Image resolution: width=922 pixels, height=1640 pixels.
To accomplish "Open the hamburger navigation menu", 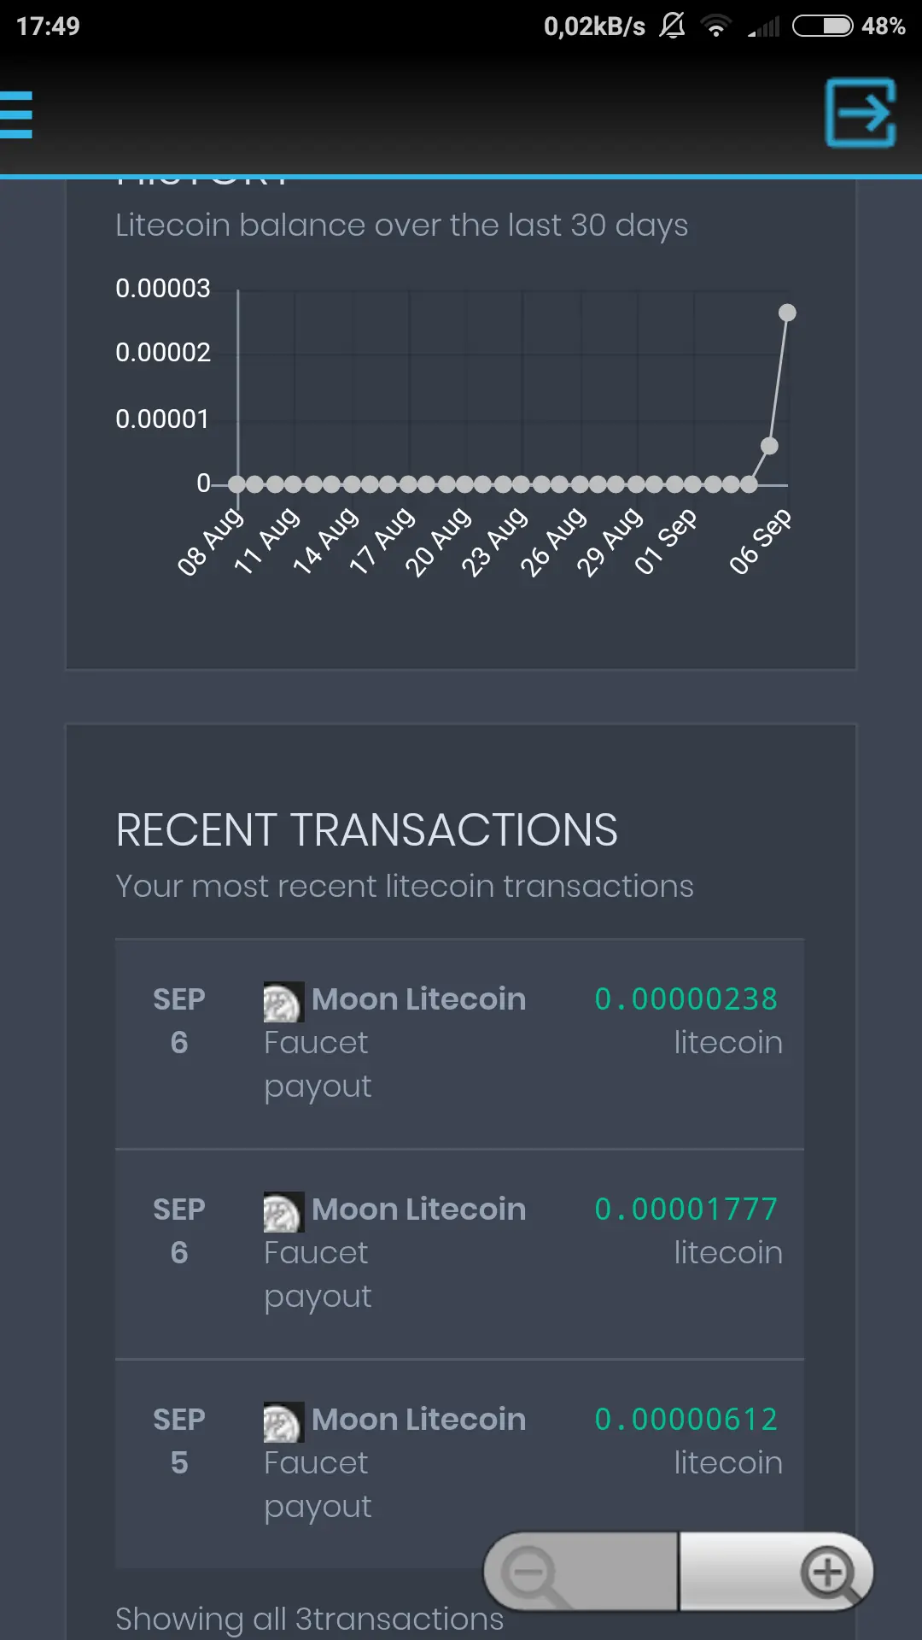I will click(17, 114).
